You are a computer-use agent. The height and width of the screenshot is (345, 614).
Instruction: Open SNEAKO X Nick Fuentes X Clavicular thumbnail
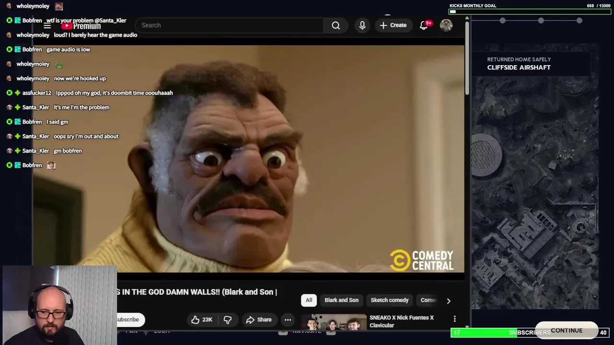click(x=334, y=322)
